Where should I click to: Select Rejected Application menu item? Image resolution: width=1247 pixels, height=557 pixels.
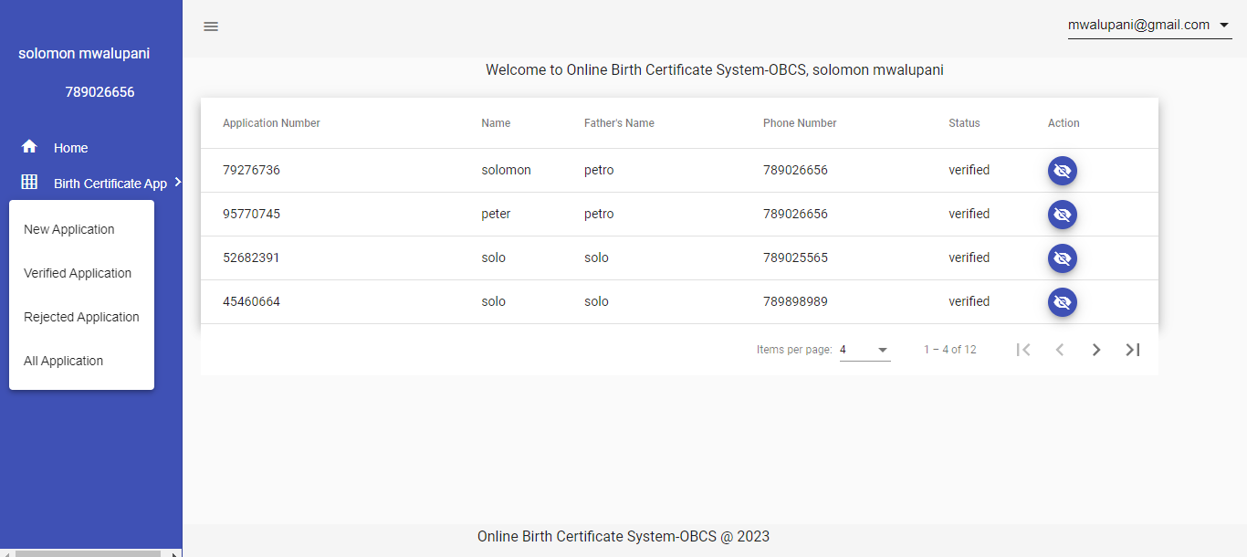point(82,317)
